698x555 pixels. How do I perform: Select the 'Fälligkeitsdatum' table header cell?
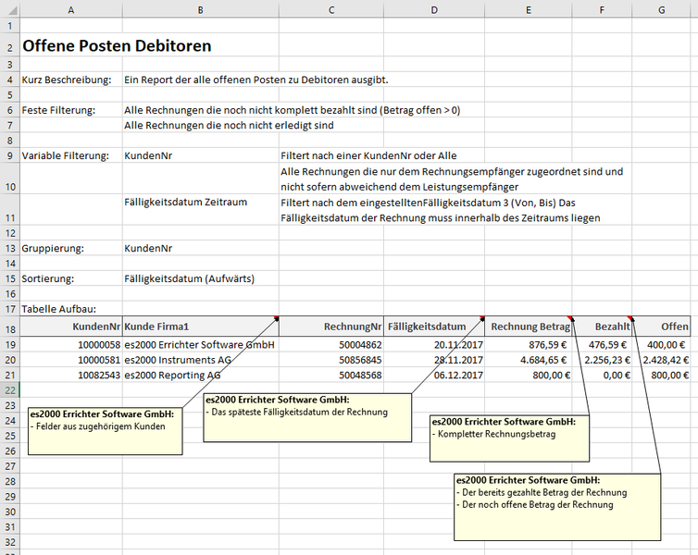(434, 327)
